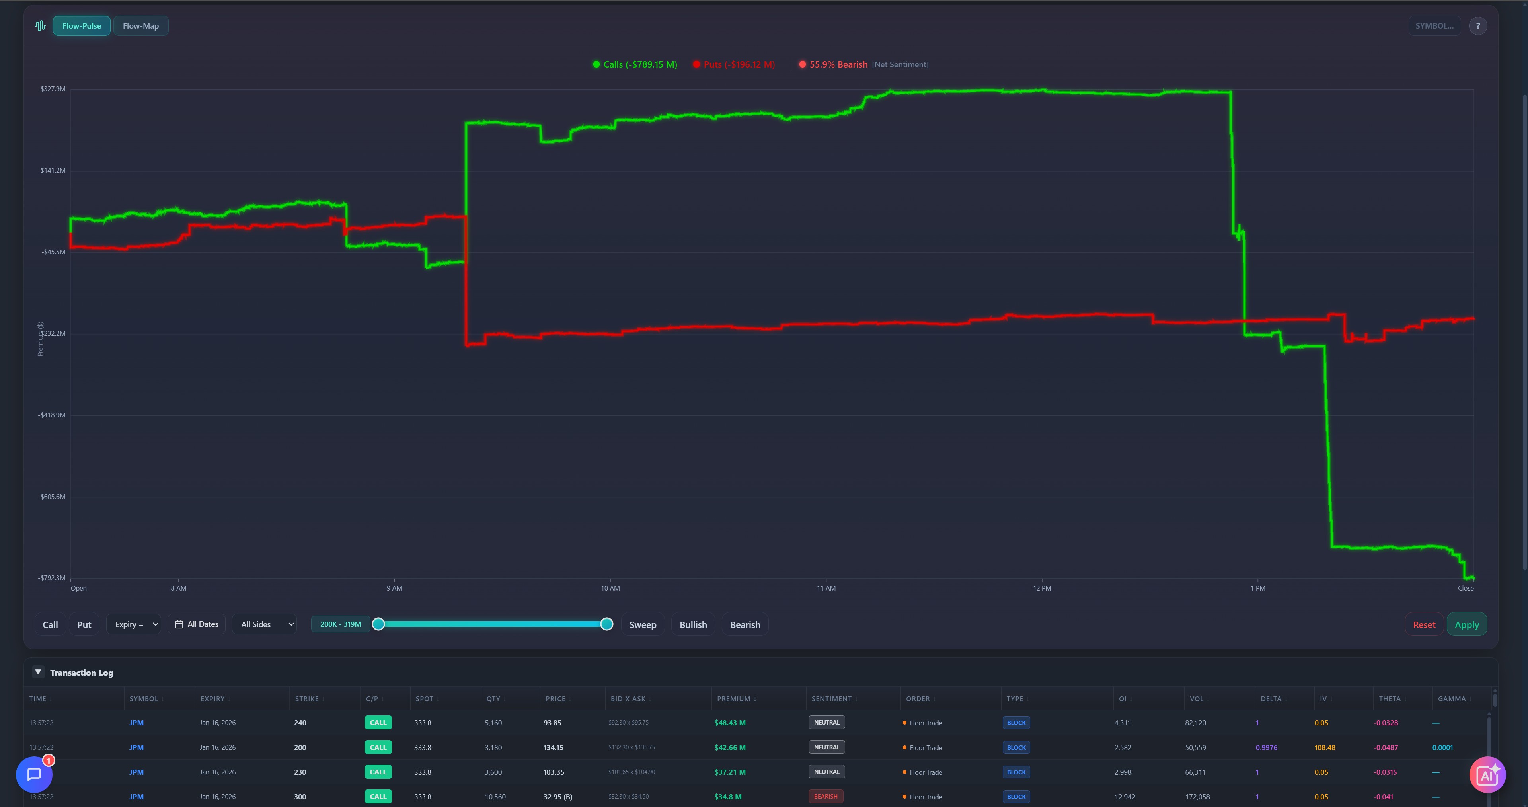The width and height of the screenshot is (1528, 807).
Task: Click the right premium range slider handle
Action: point(606,624)
